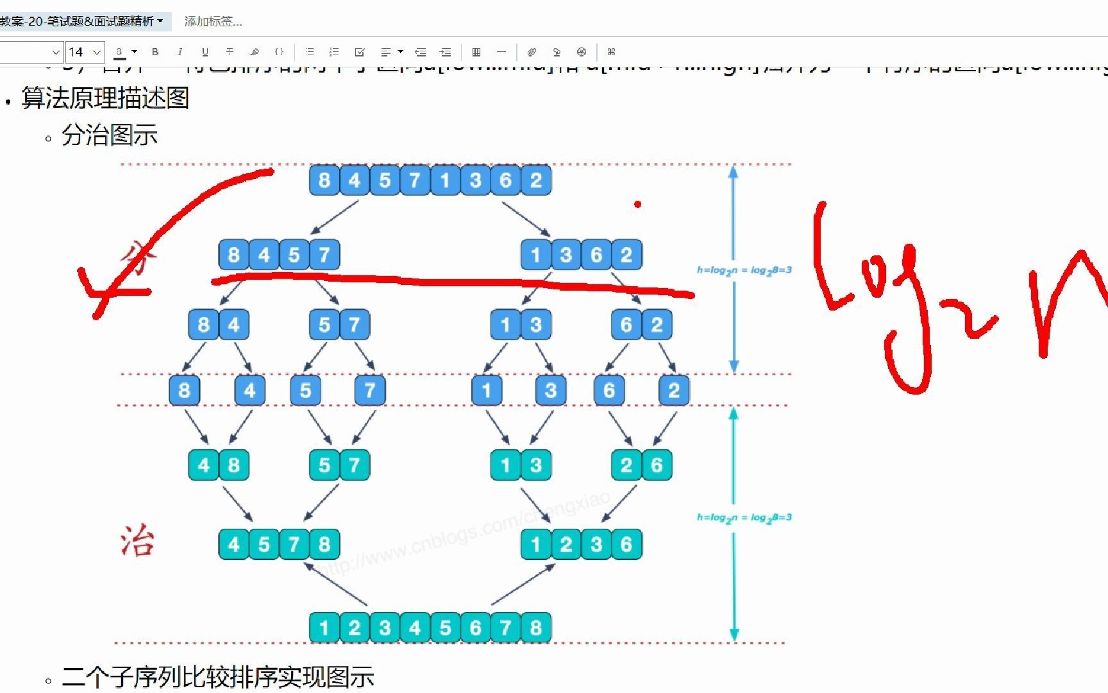
Task: Toggle italic formatting
Action: pyautogui.click(x=180, y=52)
